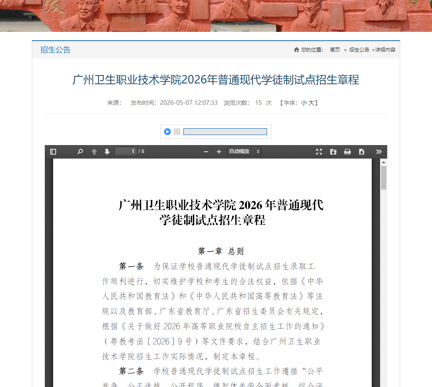Click the PDF scrollbar up arrow

pos(383,162)
